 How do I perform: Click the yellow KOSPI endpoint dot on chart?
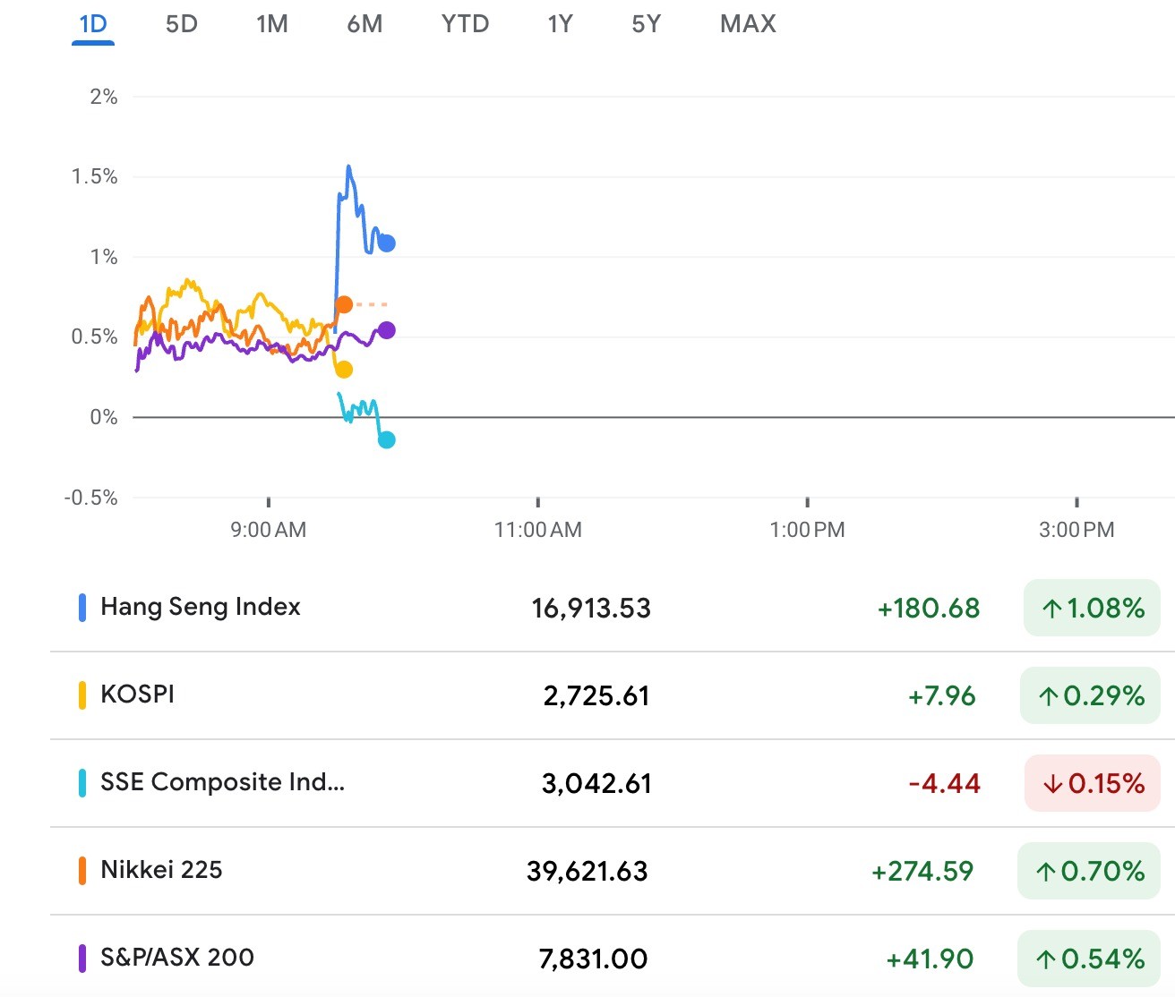(x=344, y=369)
